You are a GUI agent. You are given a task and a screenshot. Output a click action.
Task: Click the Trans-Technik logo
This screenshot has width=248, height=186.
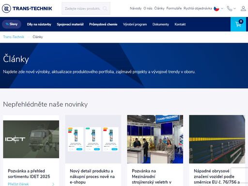click(x=27, y=8)
